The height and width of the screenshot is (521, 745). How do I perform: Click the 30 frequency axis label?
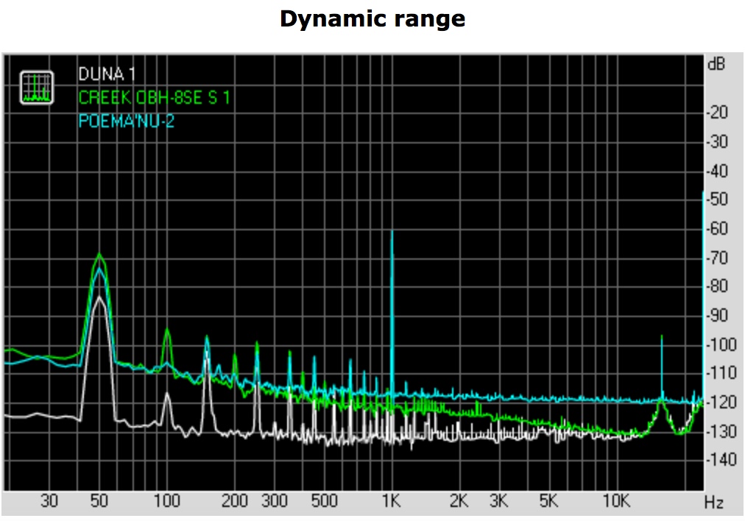pos(49,503)
